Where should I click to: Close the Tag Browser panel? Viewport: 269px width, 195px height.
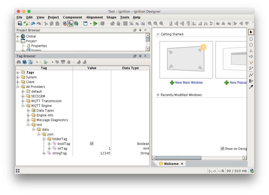145,56
